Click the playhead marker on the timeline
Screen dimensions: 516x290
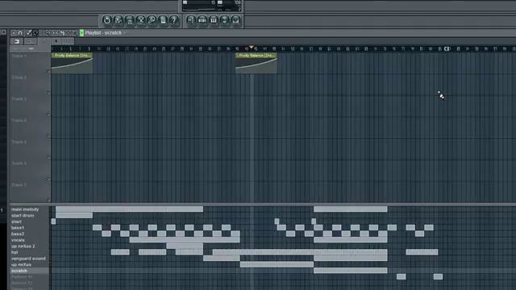(251, 48)
